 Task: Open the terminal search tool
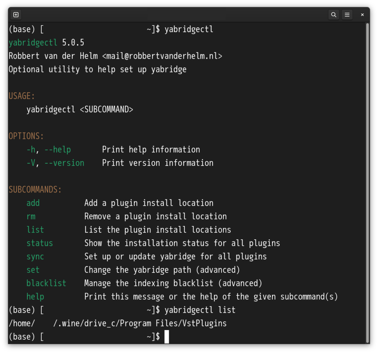coord(334,15)
